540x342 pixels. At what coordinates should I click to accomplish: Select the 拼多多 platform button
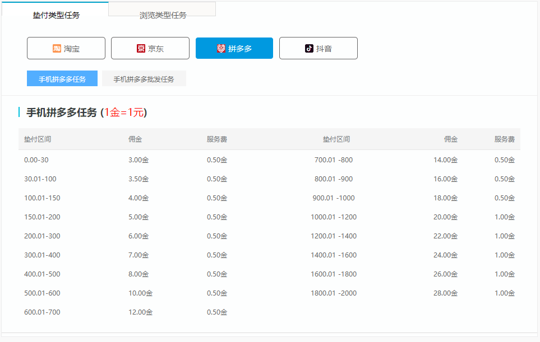234,48
